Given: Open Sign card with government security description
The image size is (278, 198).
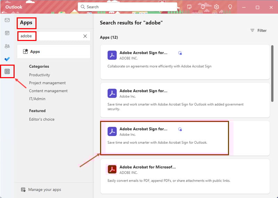Looking at the screenshot, I should [x=185, y=100].
